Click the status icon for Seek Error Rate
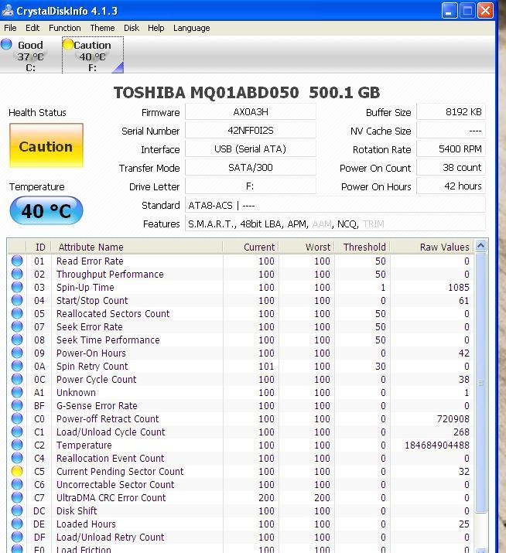 click(x=17, y=326)
